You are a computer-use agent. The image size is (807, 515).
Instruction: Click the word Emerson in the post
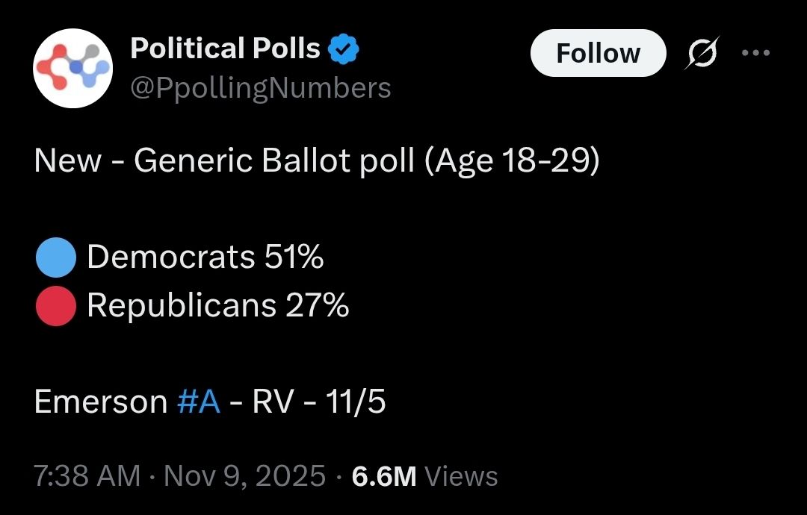pyautogui.click(x=101, y=402)
